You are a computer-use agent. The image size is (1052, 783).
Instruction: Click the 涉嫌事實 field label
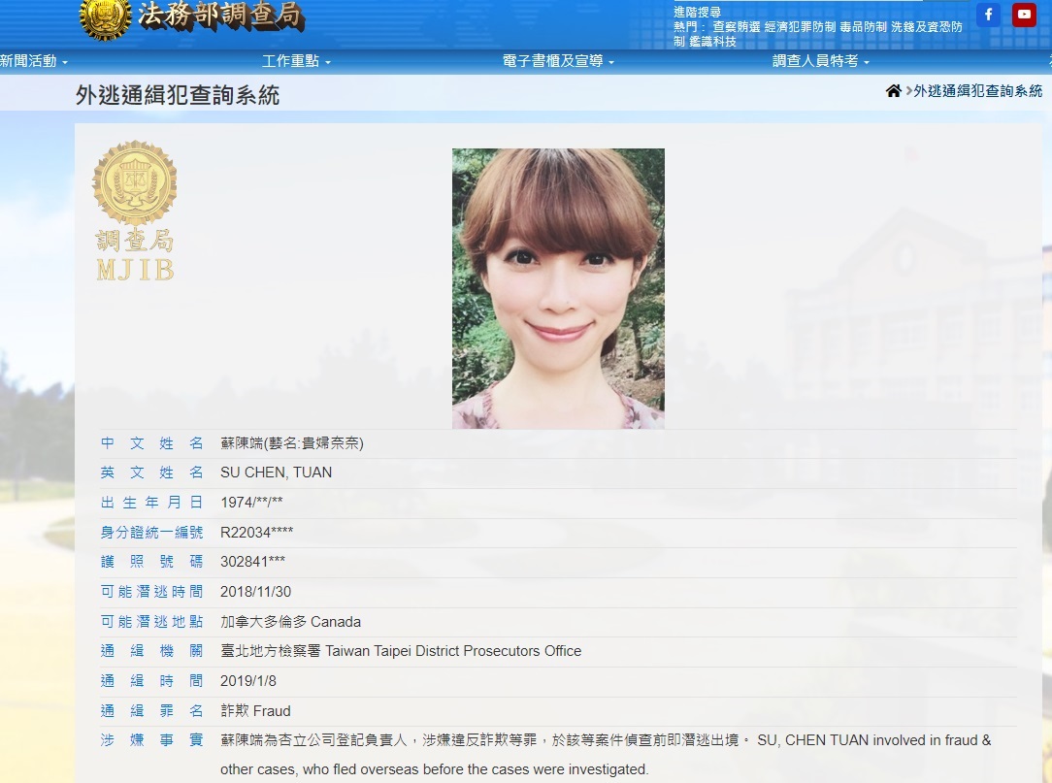(x=151, y=740)
